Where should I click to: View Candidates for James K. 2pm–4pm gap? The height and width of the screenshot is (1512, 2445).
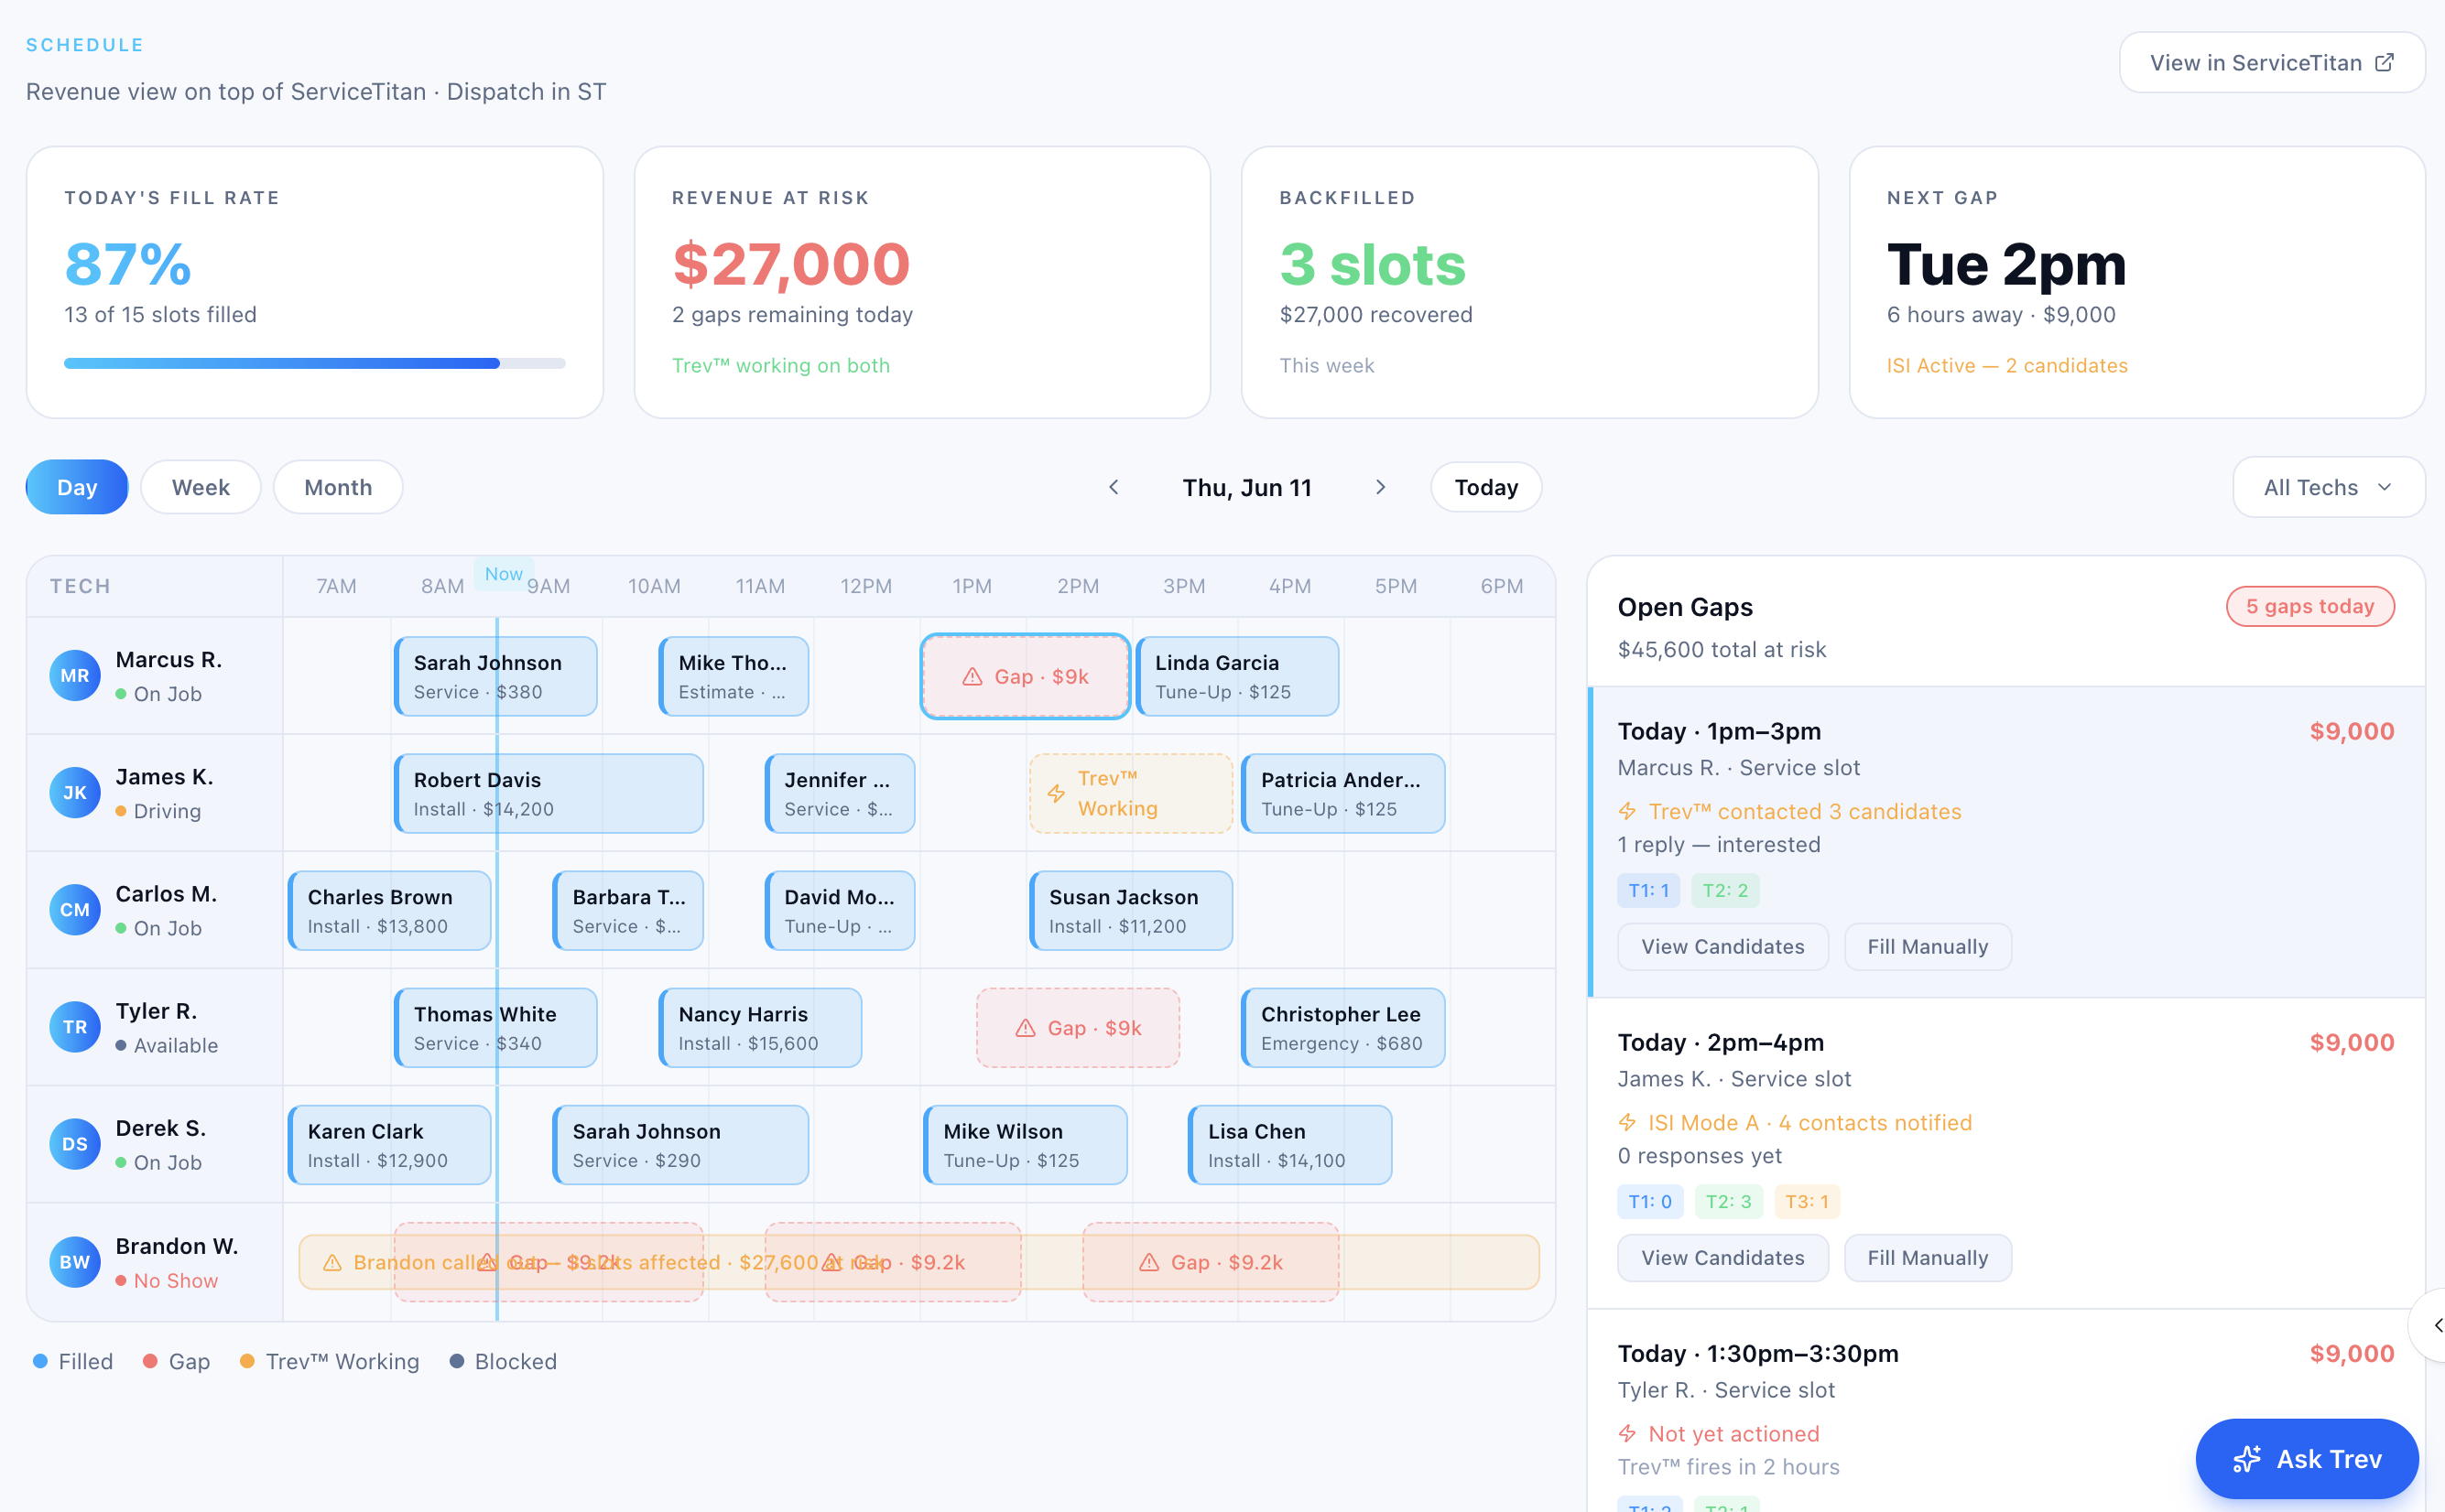click(x=1722, y=1258)
